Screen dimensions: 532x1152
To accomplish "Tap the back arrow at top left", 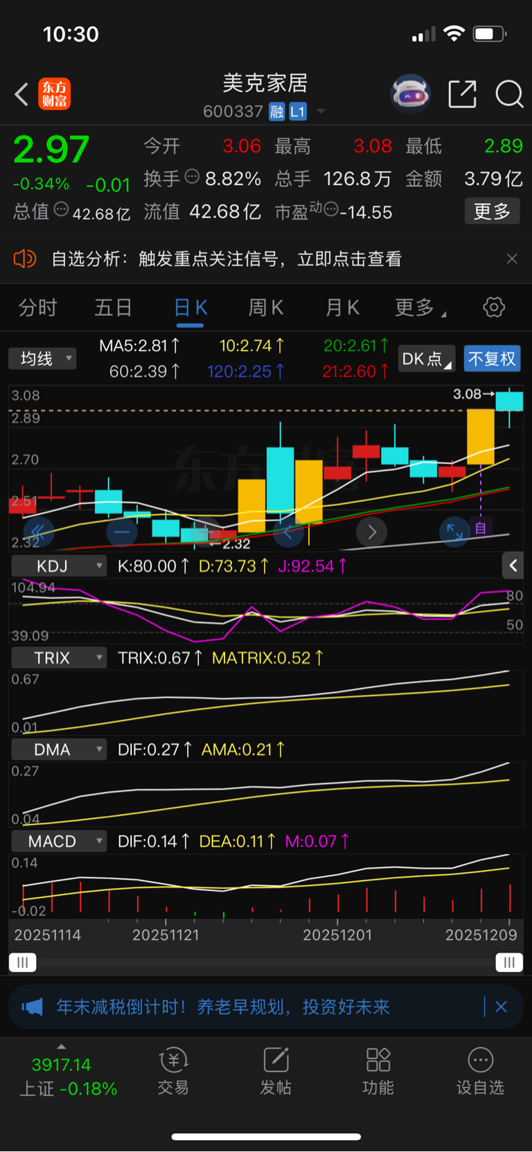I will [x=21, y=94].
